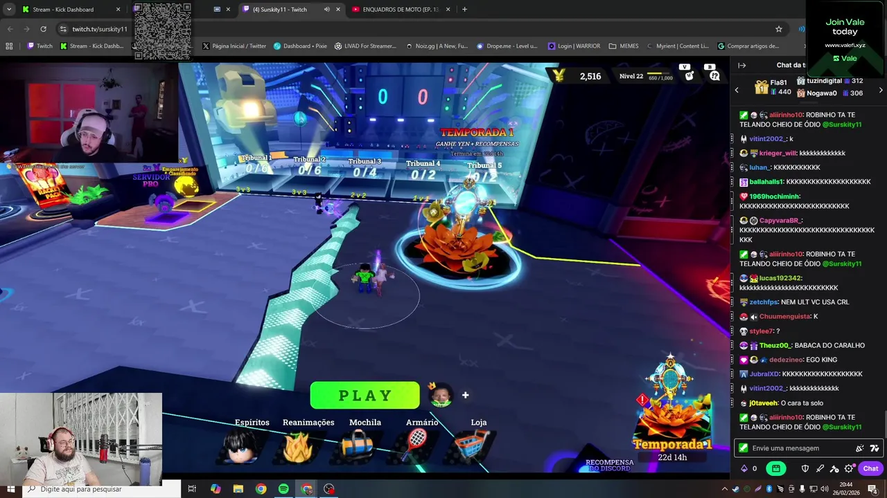Open the Dashboard • Pixie bookmark
The image size is (887, 498).
[x=300, y=46]
